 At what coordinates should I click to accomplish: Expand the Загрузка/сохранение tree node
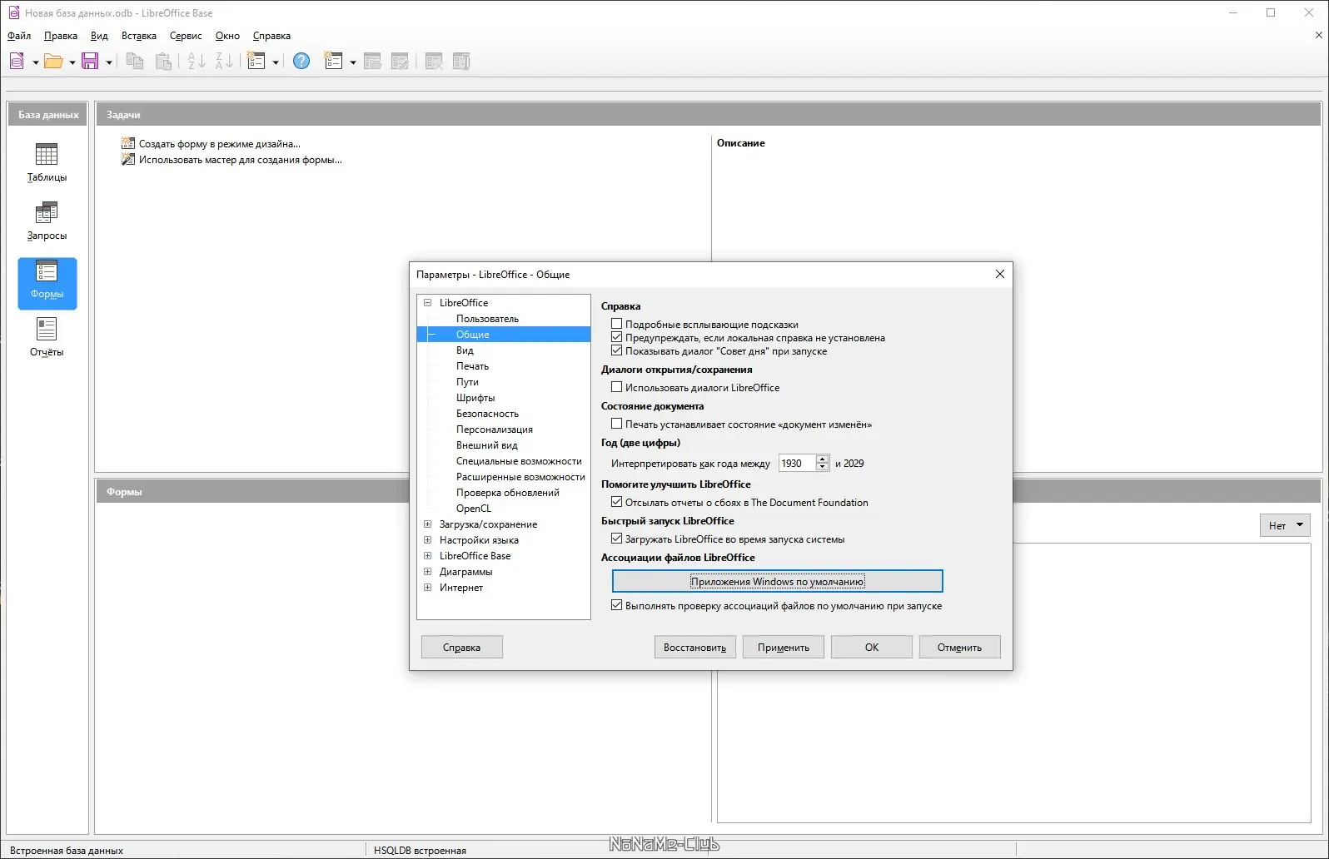(x=428, y=524)
